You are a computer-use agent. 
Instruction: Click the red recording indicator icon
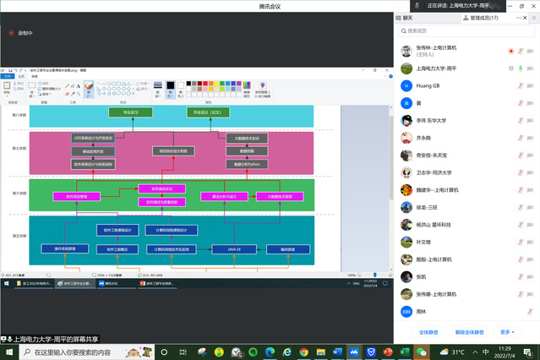tap(11, 33)
